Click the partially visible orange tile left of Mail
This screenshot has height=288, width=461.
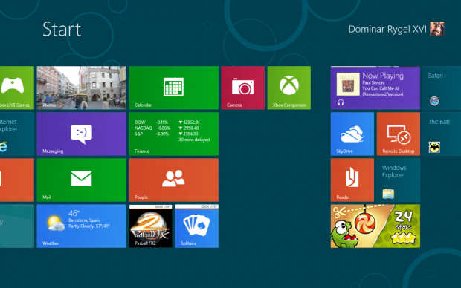[17, 180]
